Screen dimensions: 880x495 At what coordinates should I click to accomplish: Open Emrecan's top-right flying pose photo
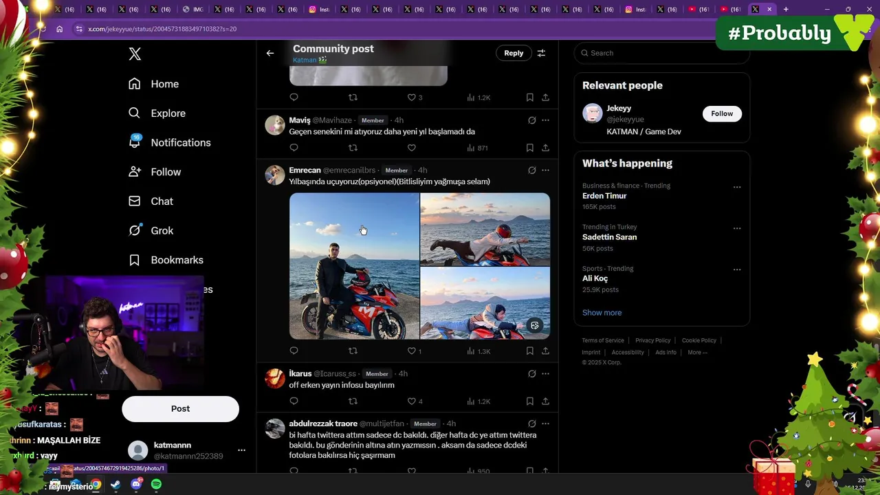[x=485, y=229]
